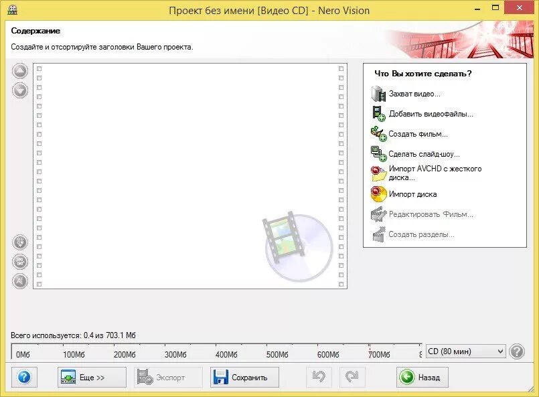Screen dimensions: 539x397
Task: Click the Импорт диска disc icon
Action: click(378, 194)
